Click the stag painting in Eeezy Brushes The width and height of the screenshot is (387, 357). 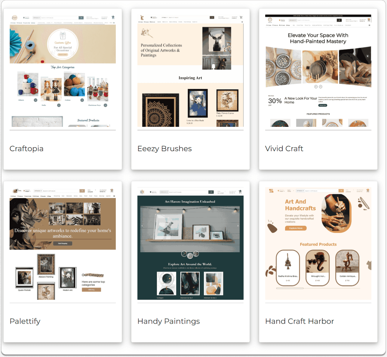pyautogui.click(x=217, y=48)
